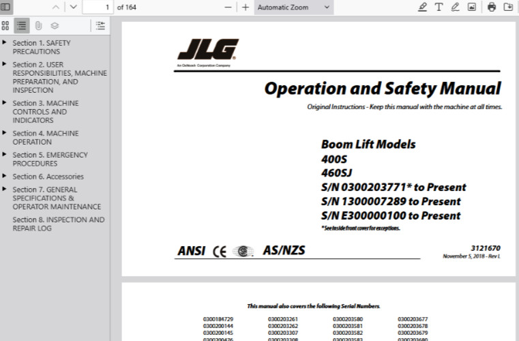Show attachments view
The width and height of the screenshot is (519, 341).
tap(38, 25)
